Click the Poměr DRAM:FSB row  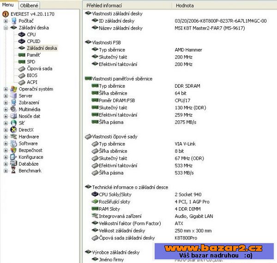coord(141,101)
